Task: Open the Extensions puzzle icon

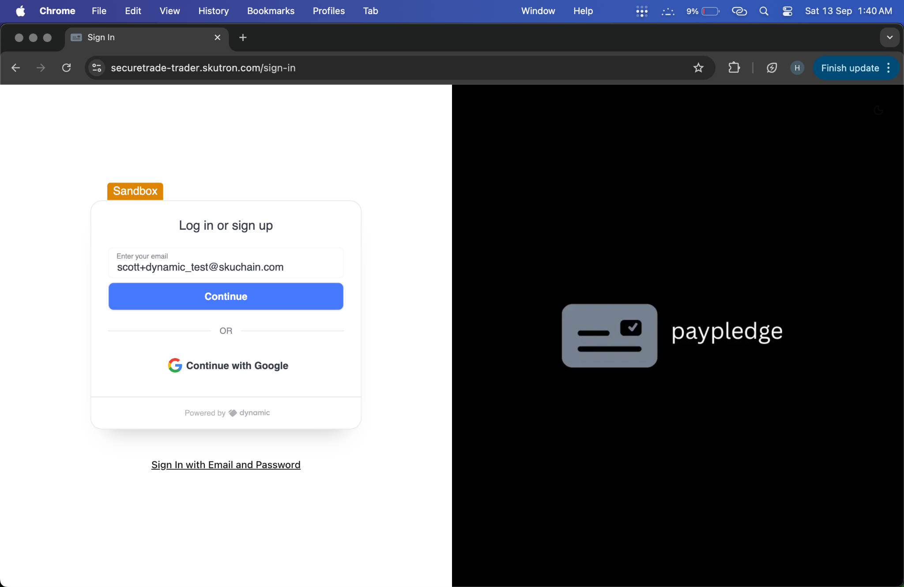Action: pyautogui.click(x=734, y=68)
